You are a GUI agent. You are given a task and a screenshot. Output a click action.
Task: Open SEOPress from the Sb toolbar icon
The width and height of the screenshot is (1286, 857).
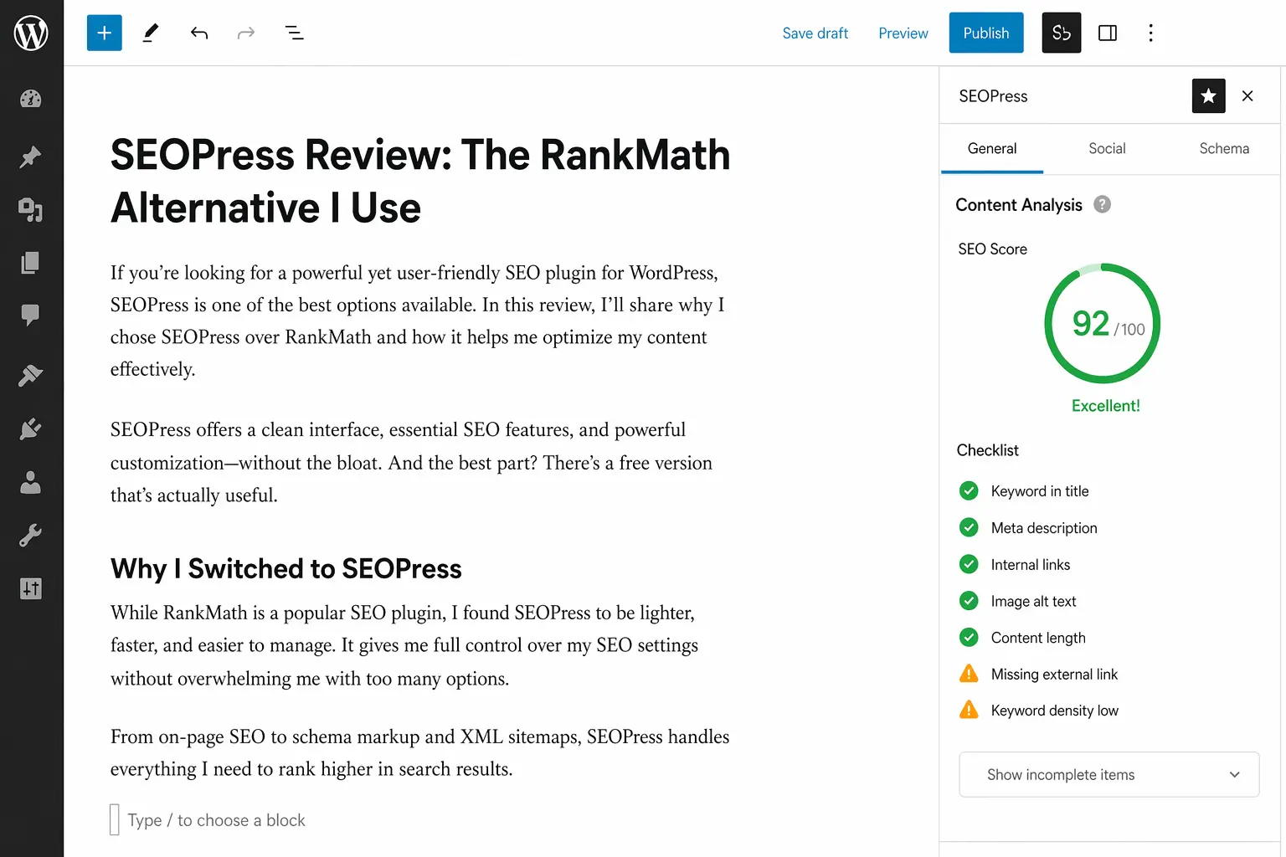coord(1061,33)
